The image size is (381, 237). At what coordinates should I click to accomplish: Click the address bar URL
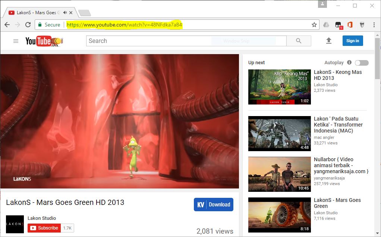(x=124, y=25)
